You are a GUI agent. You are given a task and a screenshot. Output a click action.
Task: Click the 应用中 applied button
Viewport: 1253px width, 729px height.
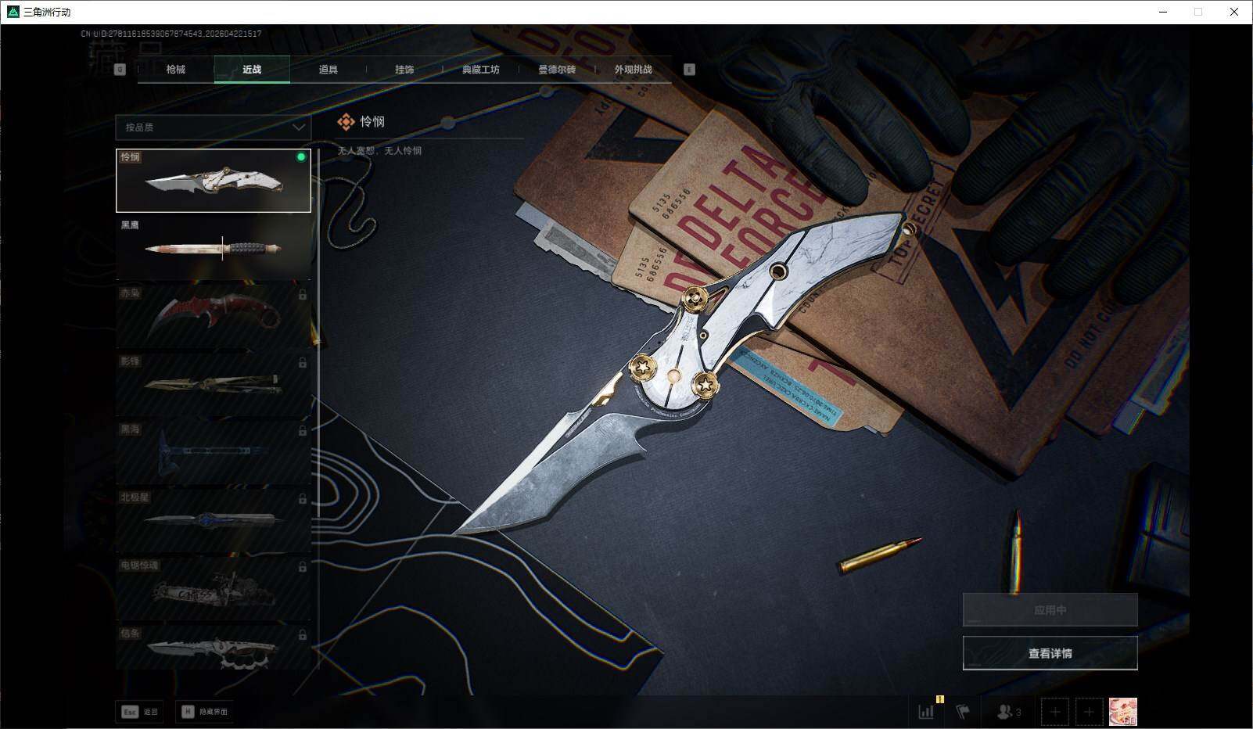pyautogui.click(x=1050, y=610)
